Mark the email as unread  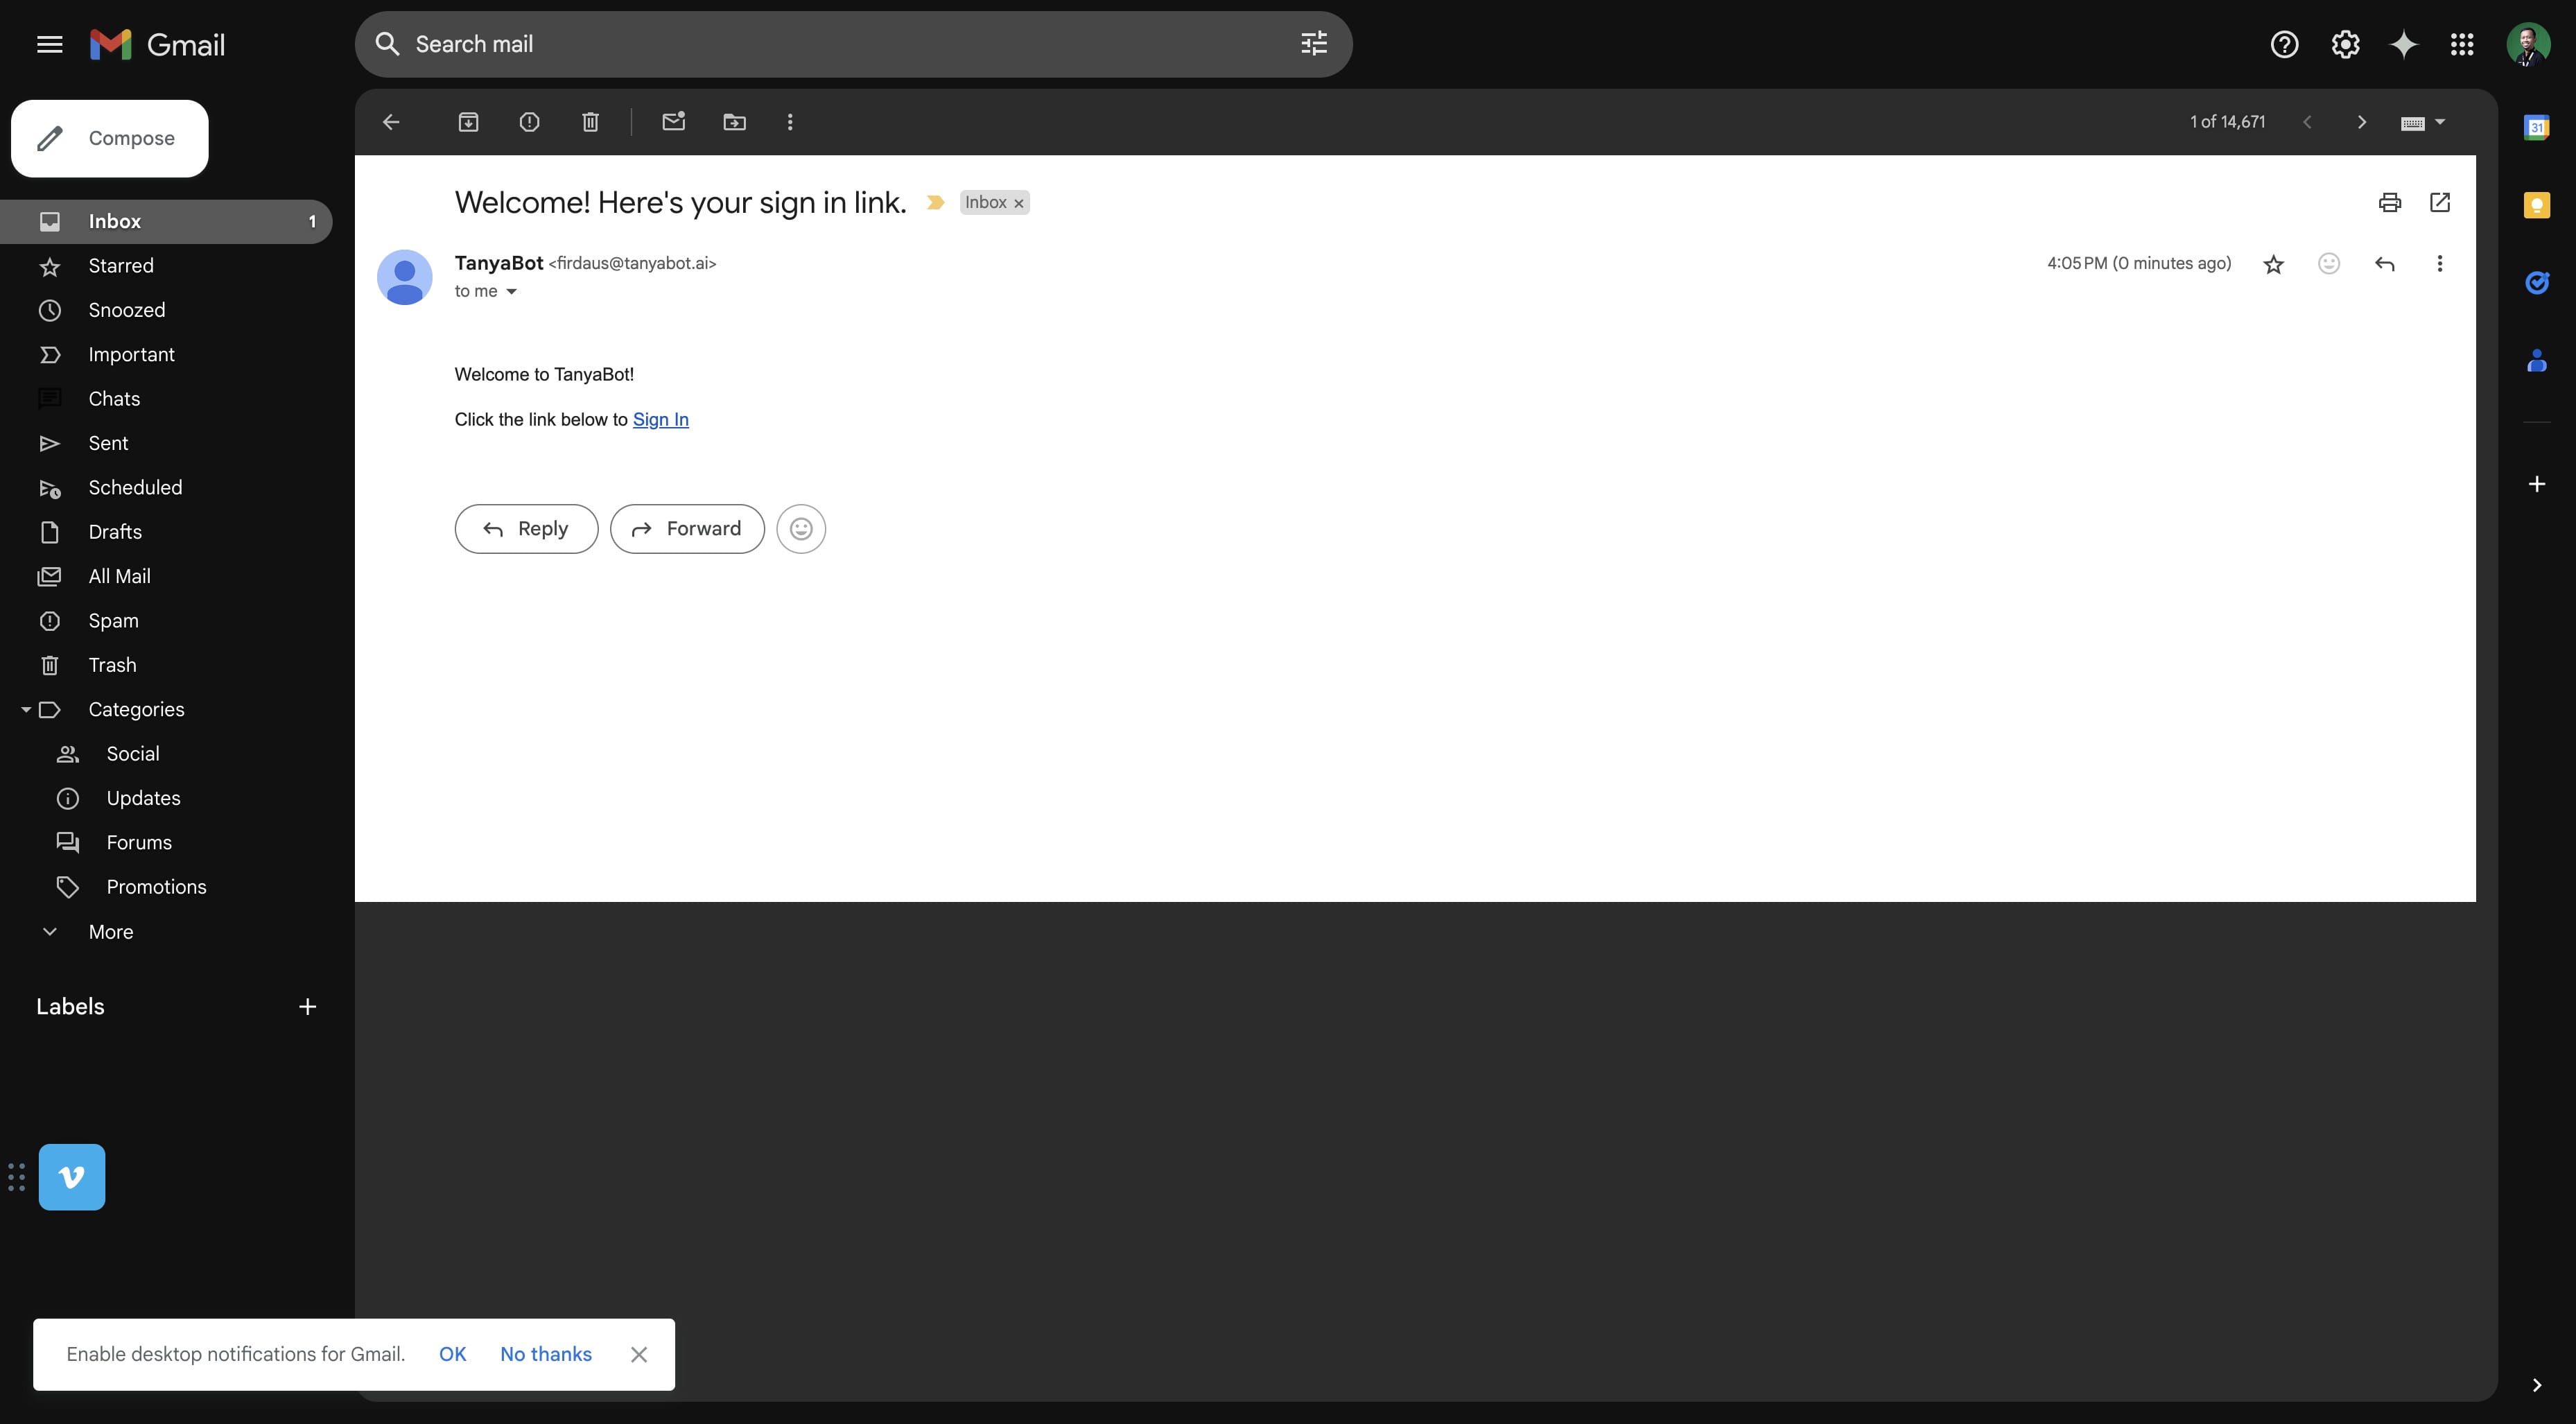(673, 122)
